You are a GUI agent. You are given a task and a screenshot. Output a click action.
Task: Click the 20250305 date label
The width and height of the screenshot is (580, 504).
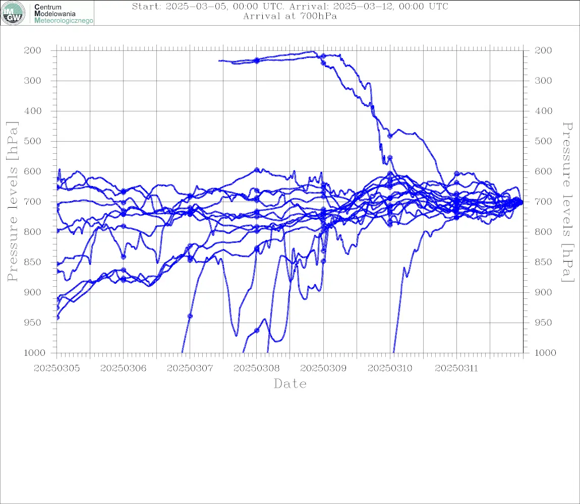[56, 368]
